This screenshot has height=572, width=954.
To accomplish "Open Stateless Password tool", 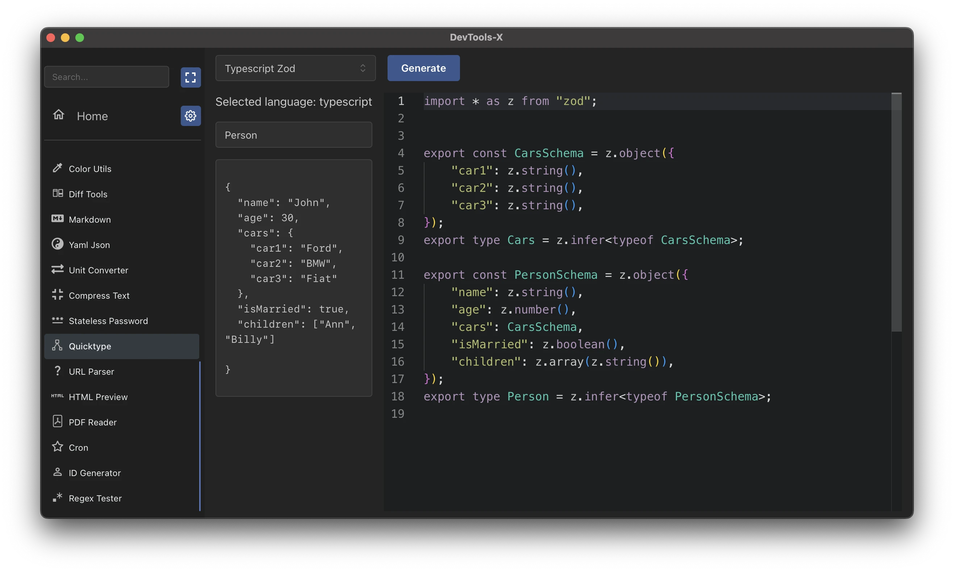I will pos(108,321).
